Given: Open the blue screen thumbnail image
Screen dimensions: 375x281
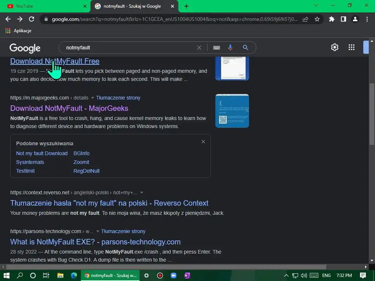Looking at the screenshot, I should pyautogui.click(x=232, y=111).
